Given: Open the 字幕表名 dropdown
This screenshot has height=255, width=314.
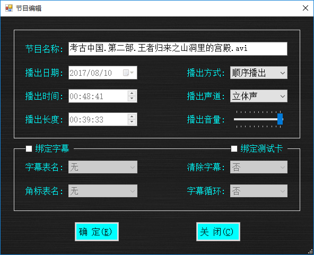Looking at the screenshot, I should 103,167.
